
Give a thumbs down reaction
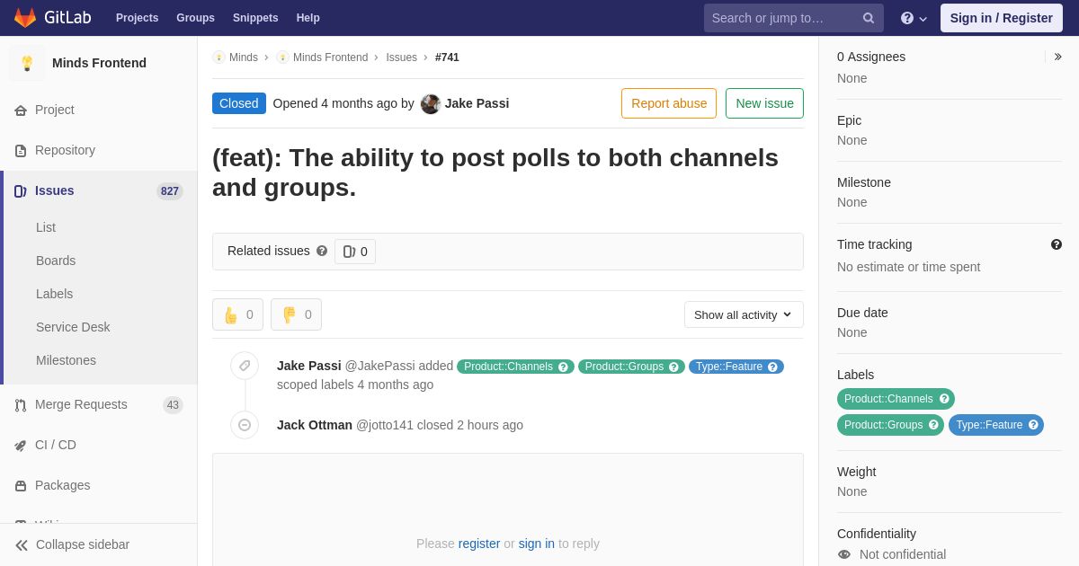[296, 314]
